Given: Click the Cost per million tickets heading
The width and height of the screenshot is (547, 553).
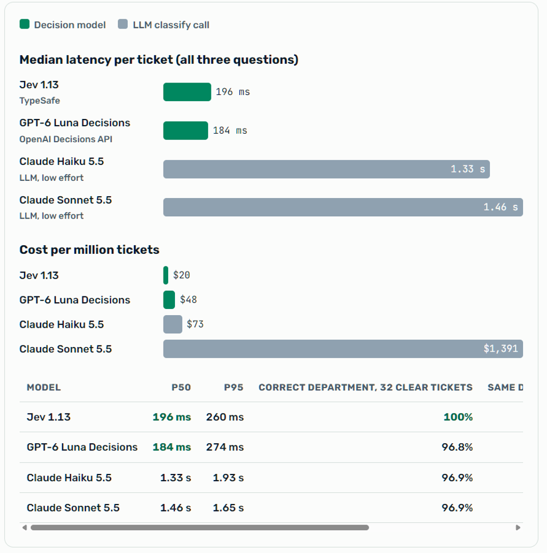Looking at the screenshot, I should tap(89, 250).
